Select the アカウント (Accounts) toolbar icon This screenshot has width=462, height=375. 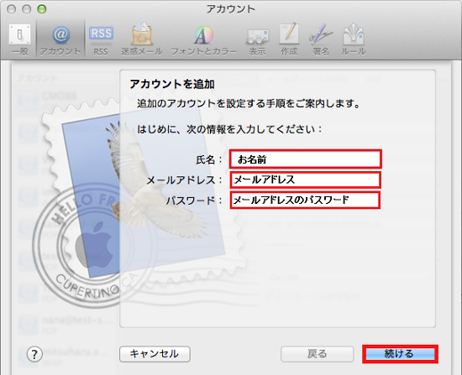[x=60, y=40]
